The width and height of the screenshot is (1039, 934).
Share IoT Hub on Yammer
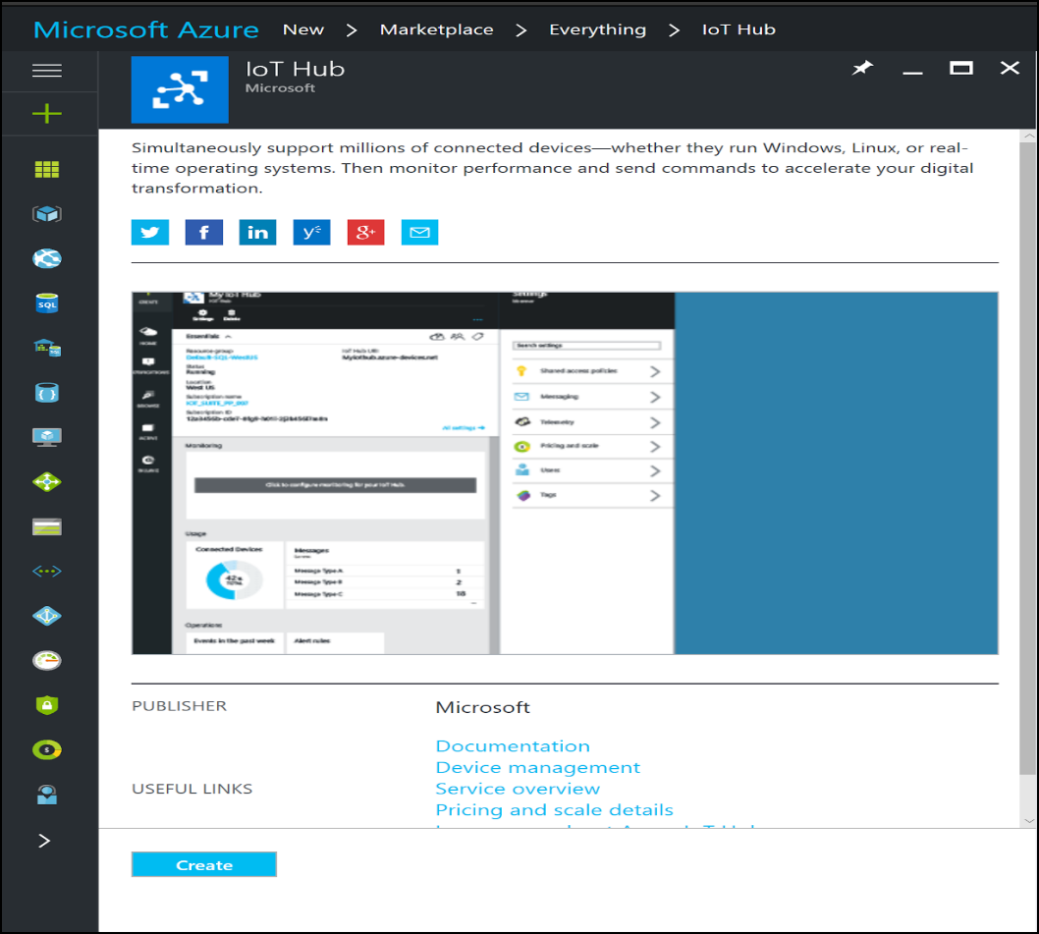tap(312, 232)
